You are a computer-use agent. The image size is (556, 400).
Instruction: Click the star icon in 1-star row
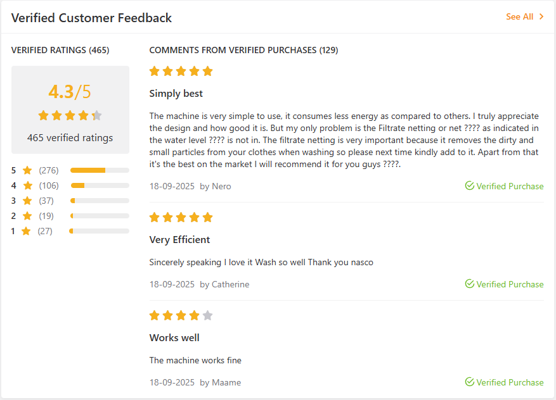26,231
